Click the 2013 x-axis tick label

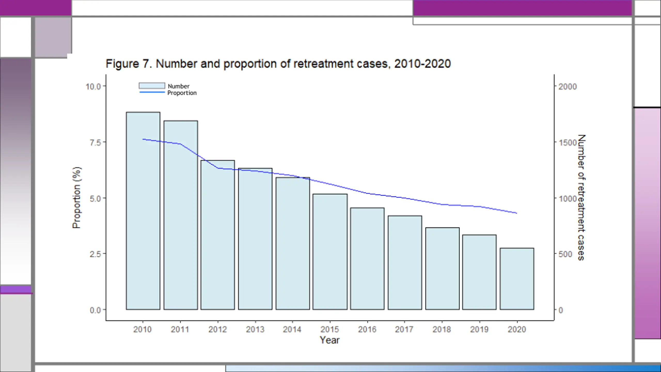pos(255,329)
